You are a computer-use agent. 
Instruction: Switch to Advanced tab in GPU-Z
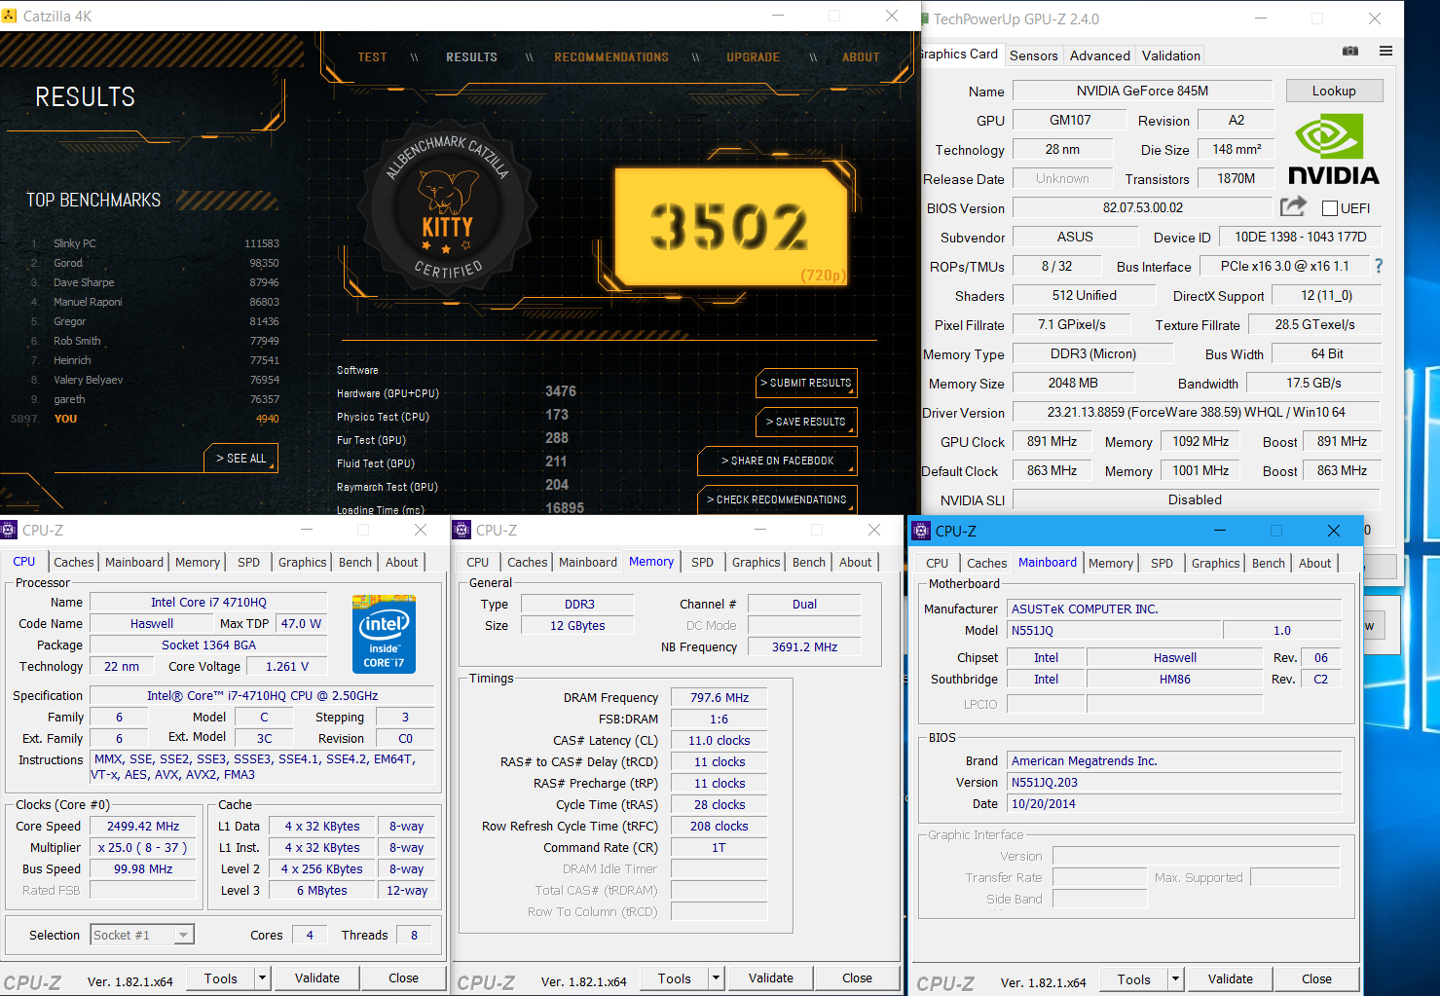(x=1099, y=55)
